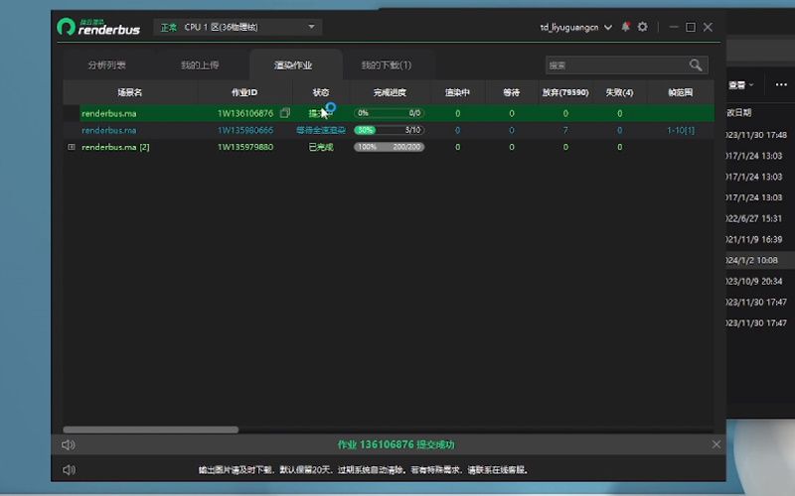Select the 渲染作业 tab
This screenshot has height=496, width=795.
293,65
